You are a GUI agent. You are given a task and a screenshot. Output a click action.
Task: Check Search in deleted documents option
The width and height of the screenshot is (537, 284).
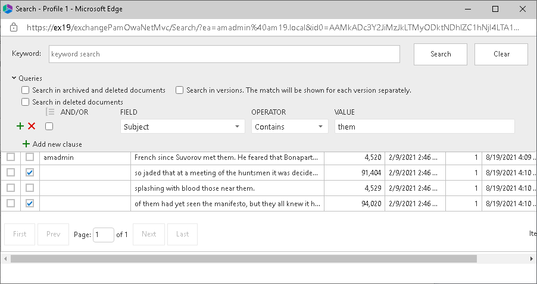point(26,102)
